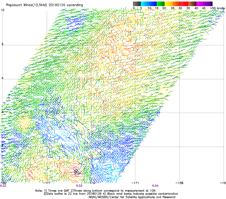Click the black contaminated wind barb cluster near bottom
The height and width of the screenshot is (199, 226).
(x=78, y=171)
